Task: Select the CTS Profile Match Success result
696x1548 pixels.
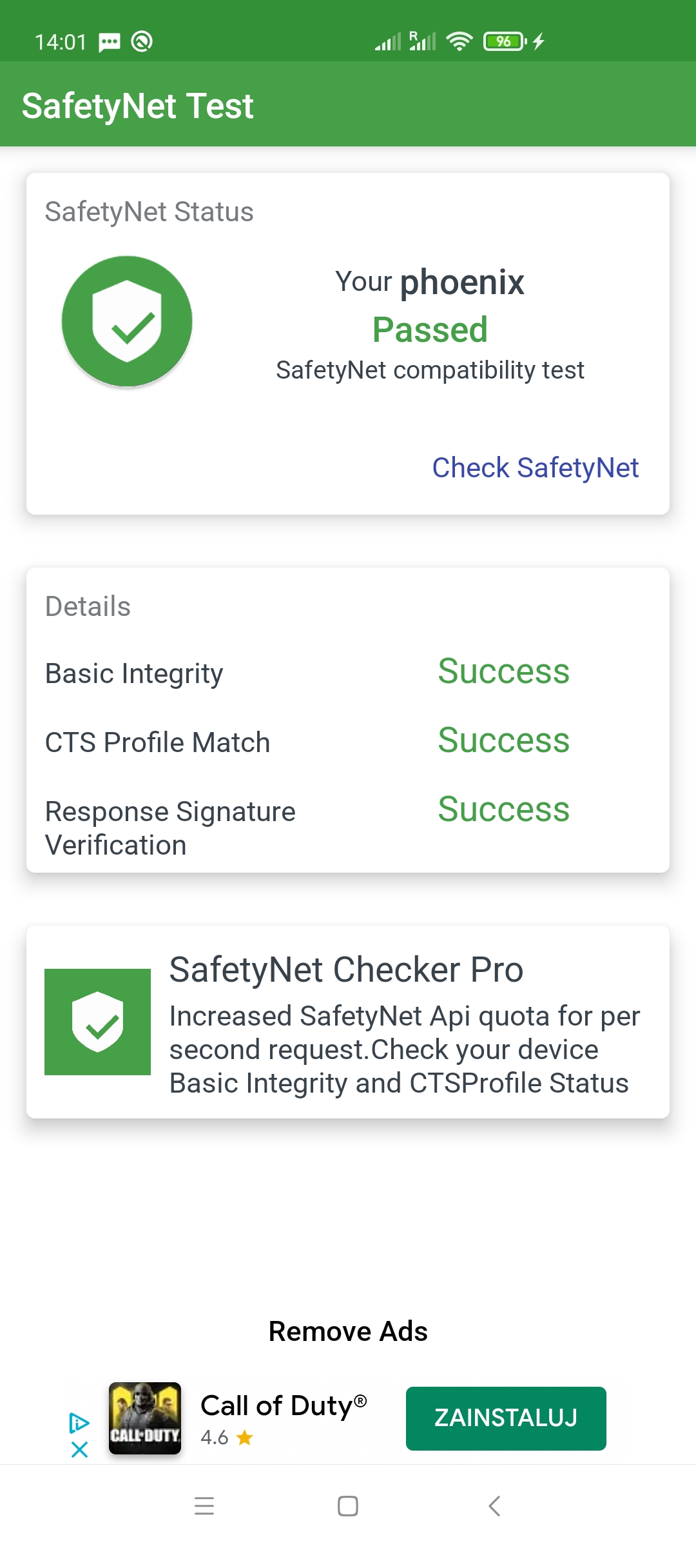Action: coord(504,740)
